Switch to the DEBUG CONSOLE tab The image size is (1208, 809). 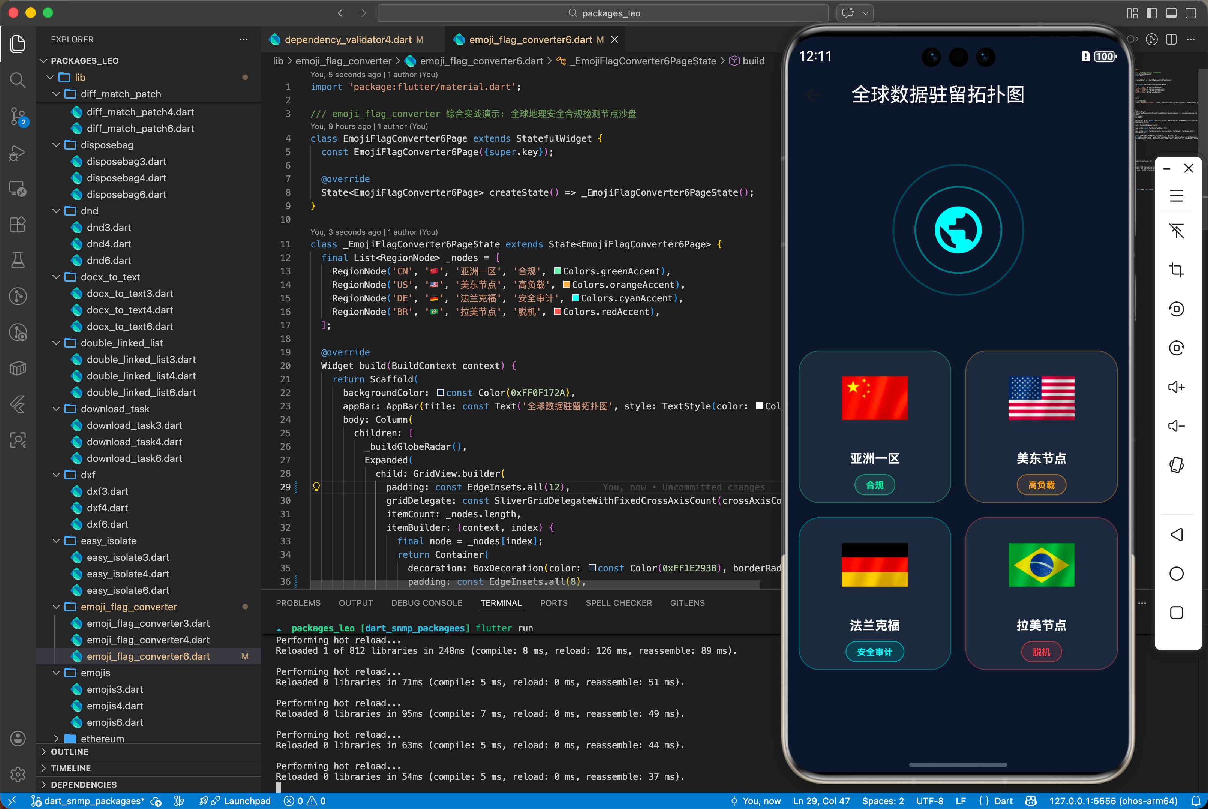pos(426,602)
